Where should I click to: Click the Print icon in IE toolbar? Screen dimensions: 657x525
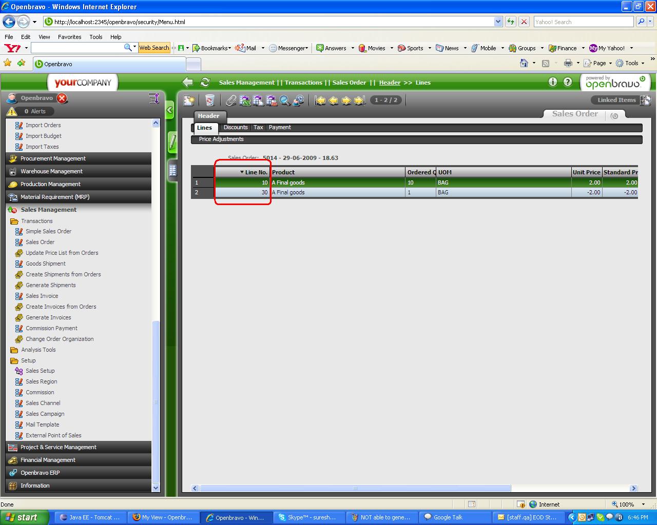click(568, 63)
